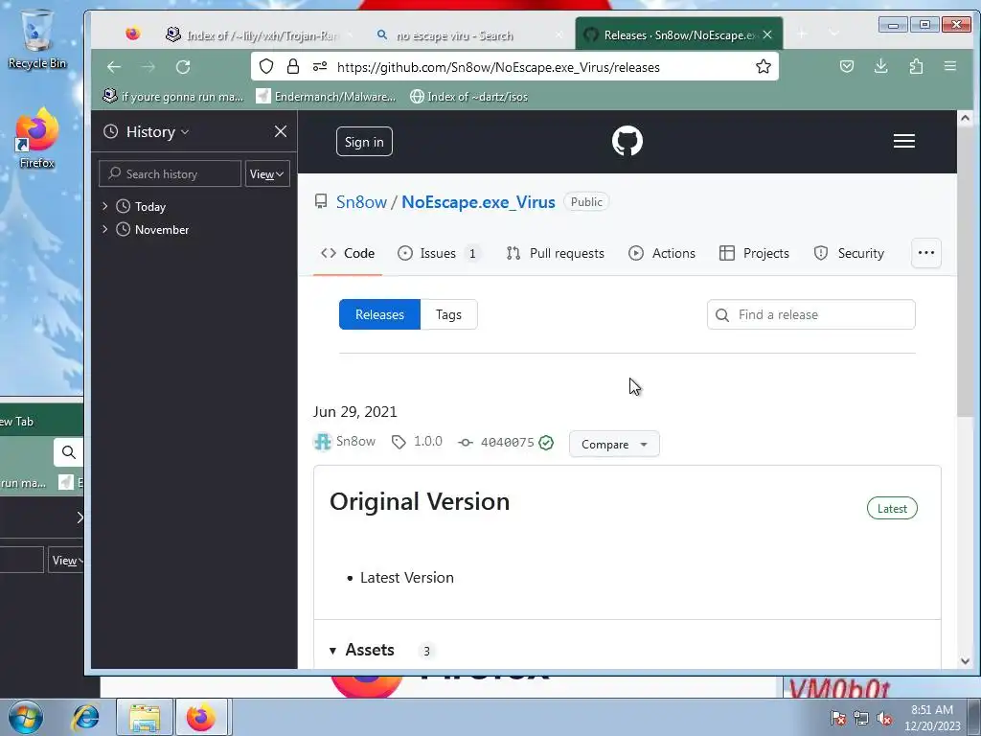Open the site permissions icon in address bar

coord(320,66)
